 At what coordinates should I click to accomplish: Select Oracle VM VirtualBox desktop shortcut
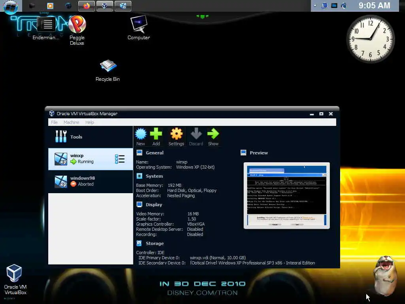tap(15, 280)
